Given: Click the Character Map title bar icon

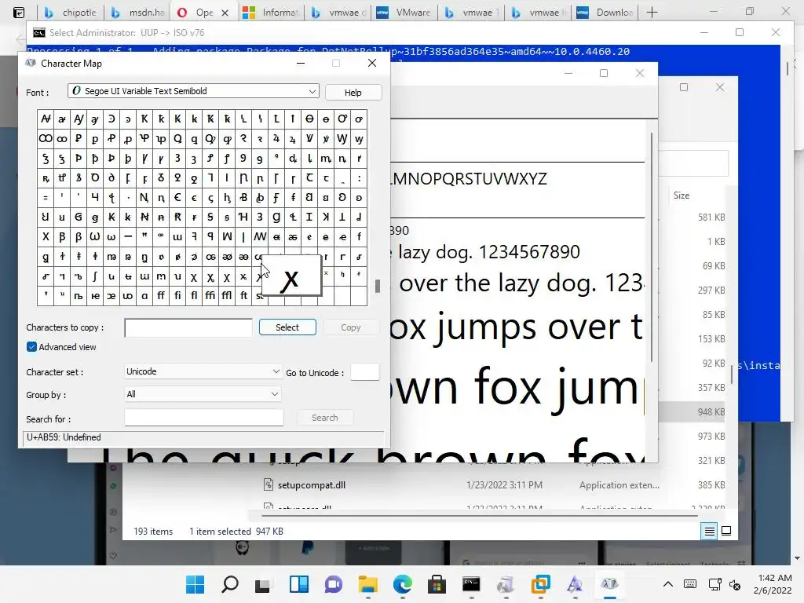Looking at the screenshot, I should [31, 63].
